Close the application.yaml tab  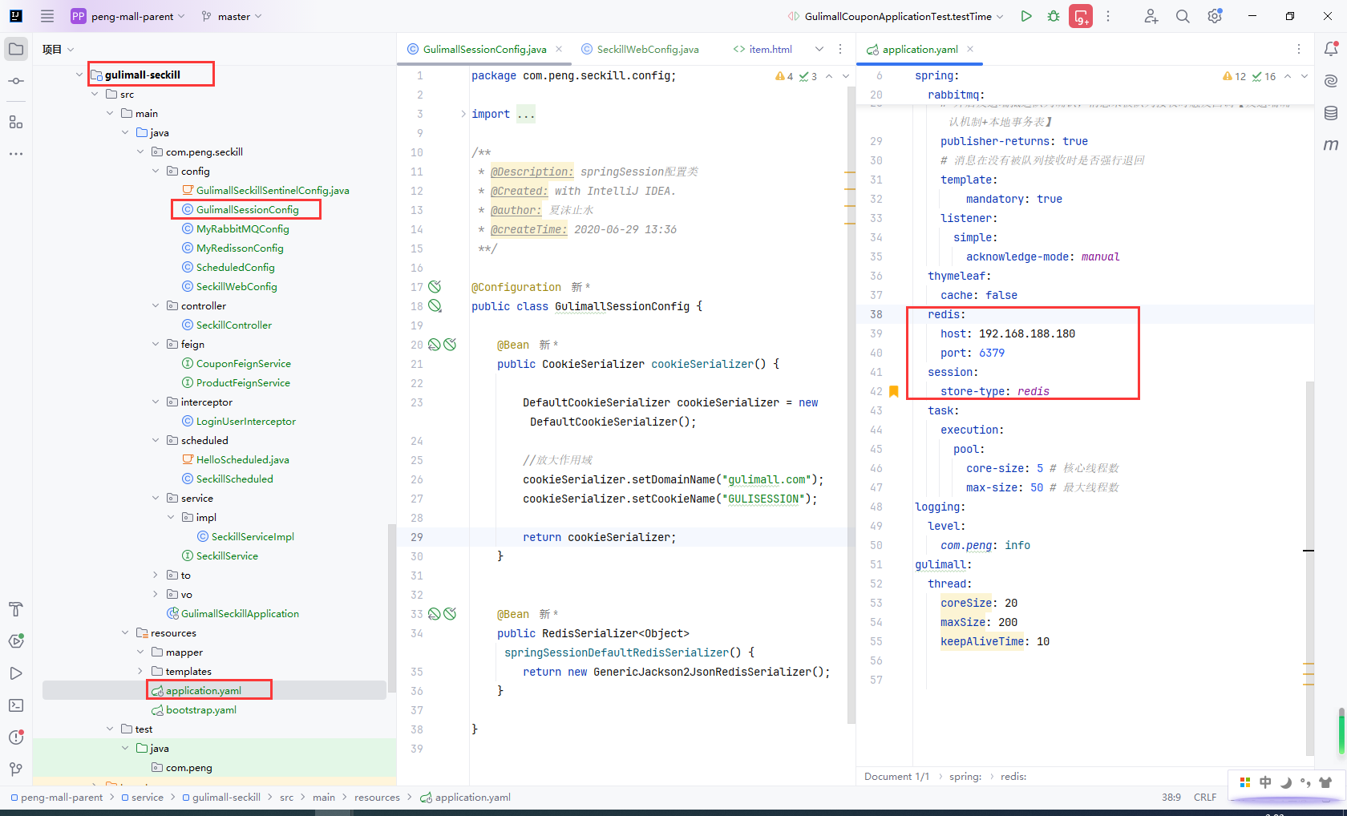970,49
